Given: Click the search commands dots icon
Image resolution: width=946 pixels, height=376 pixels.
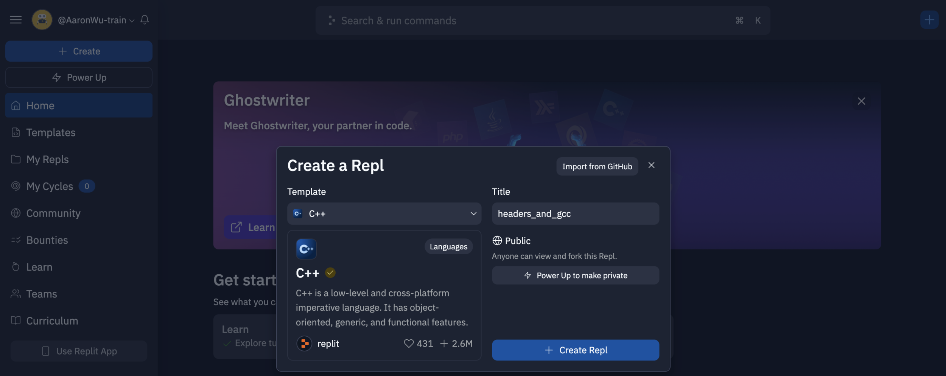Looking at the screenshot, I should (x=331, y=20).
